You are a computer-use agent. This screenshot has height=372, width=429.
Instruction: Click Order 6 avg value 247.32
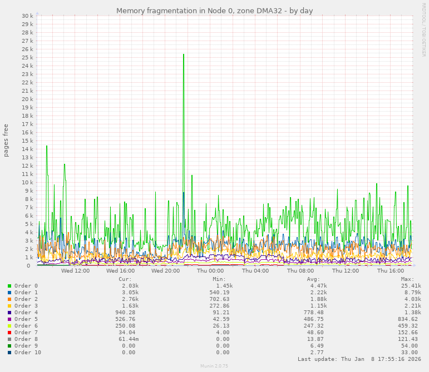tap(313, 326)
